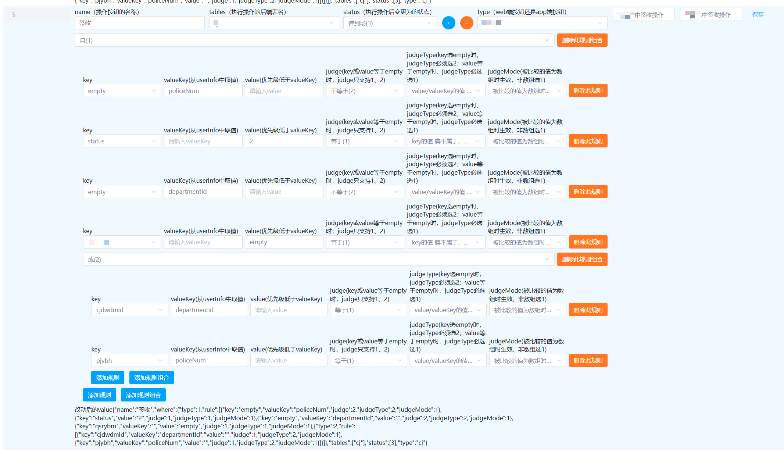Expand the type web/app button dropdown
The height and width of the screenshot is (450, 784).
[542, 23]
